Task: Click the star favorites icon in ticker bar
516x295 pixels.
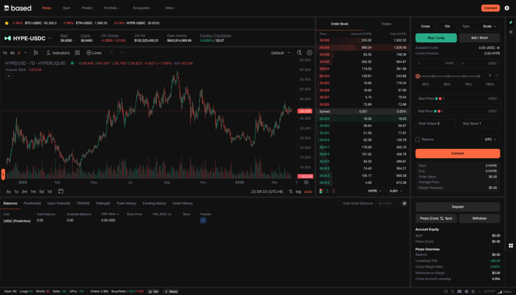Action: (7, 23)
